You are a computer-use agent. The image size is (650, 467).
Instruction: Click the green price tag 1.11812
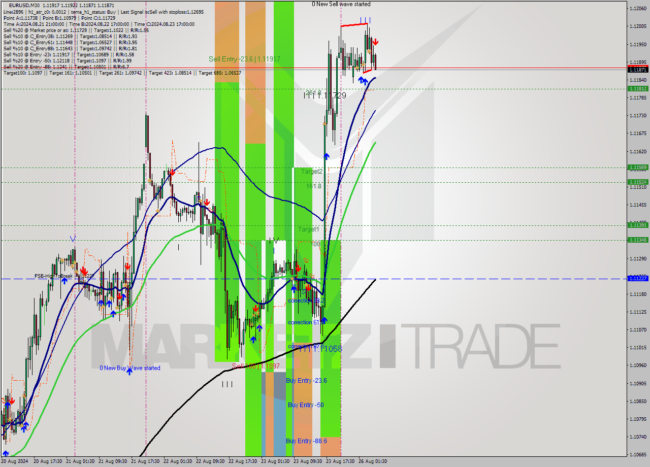coord(638,88)
